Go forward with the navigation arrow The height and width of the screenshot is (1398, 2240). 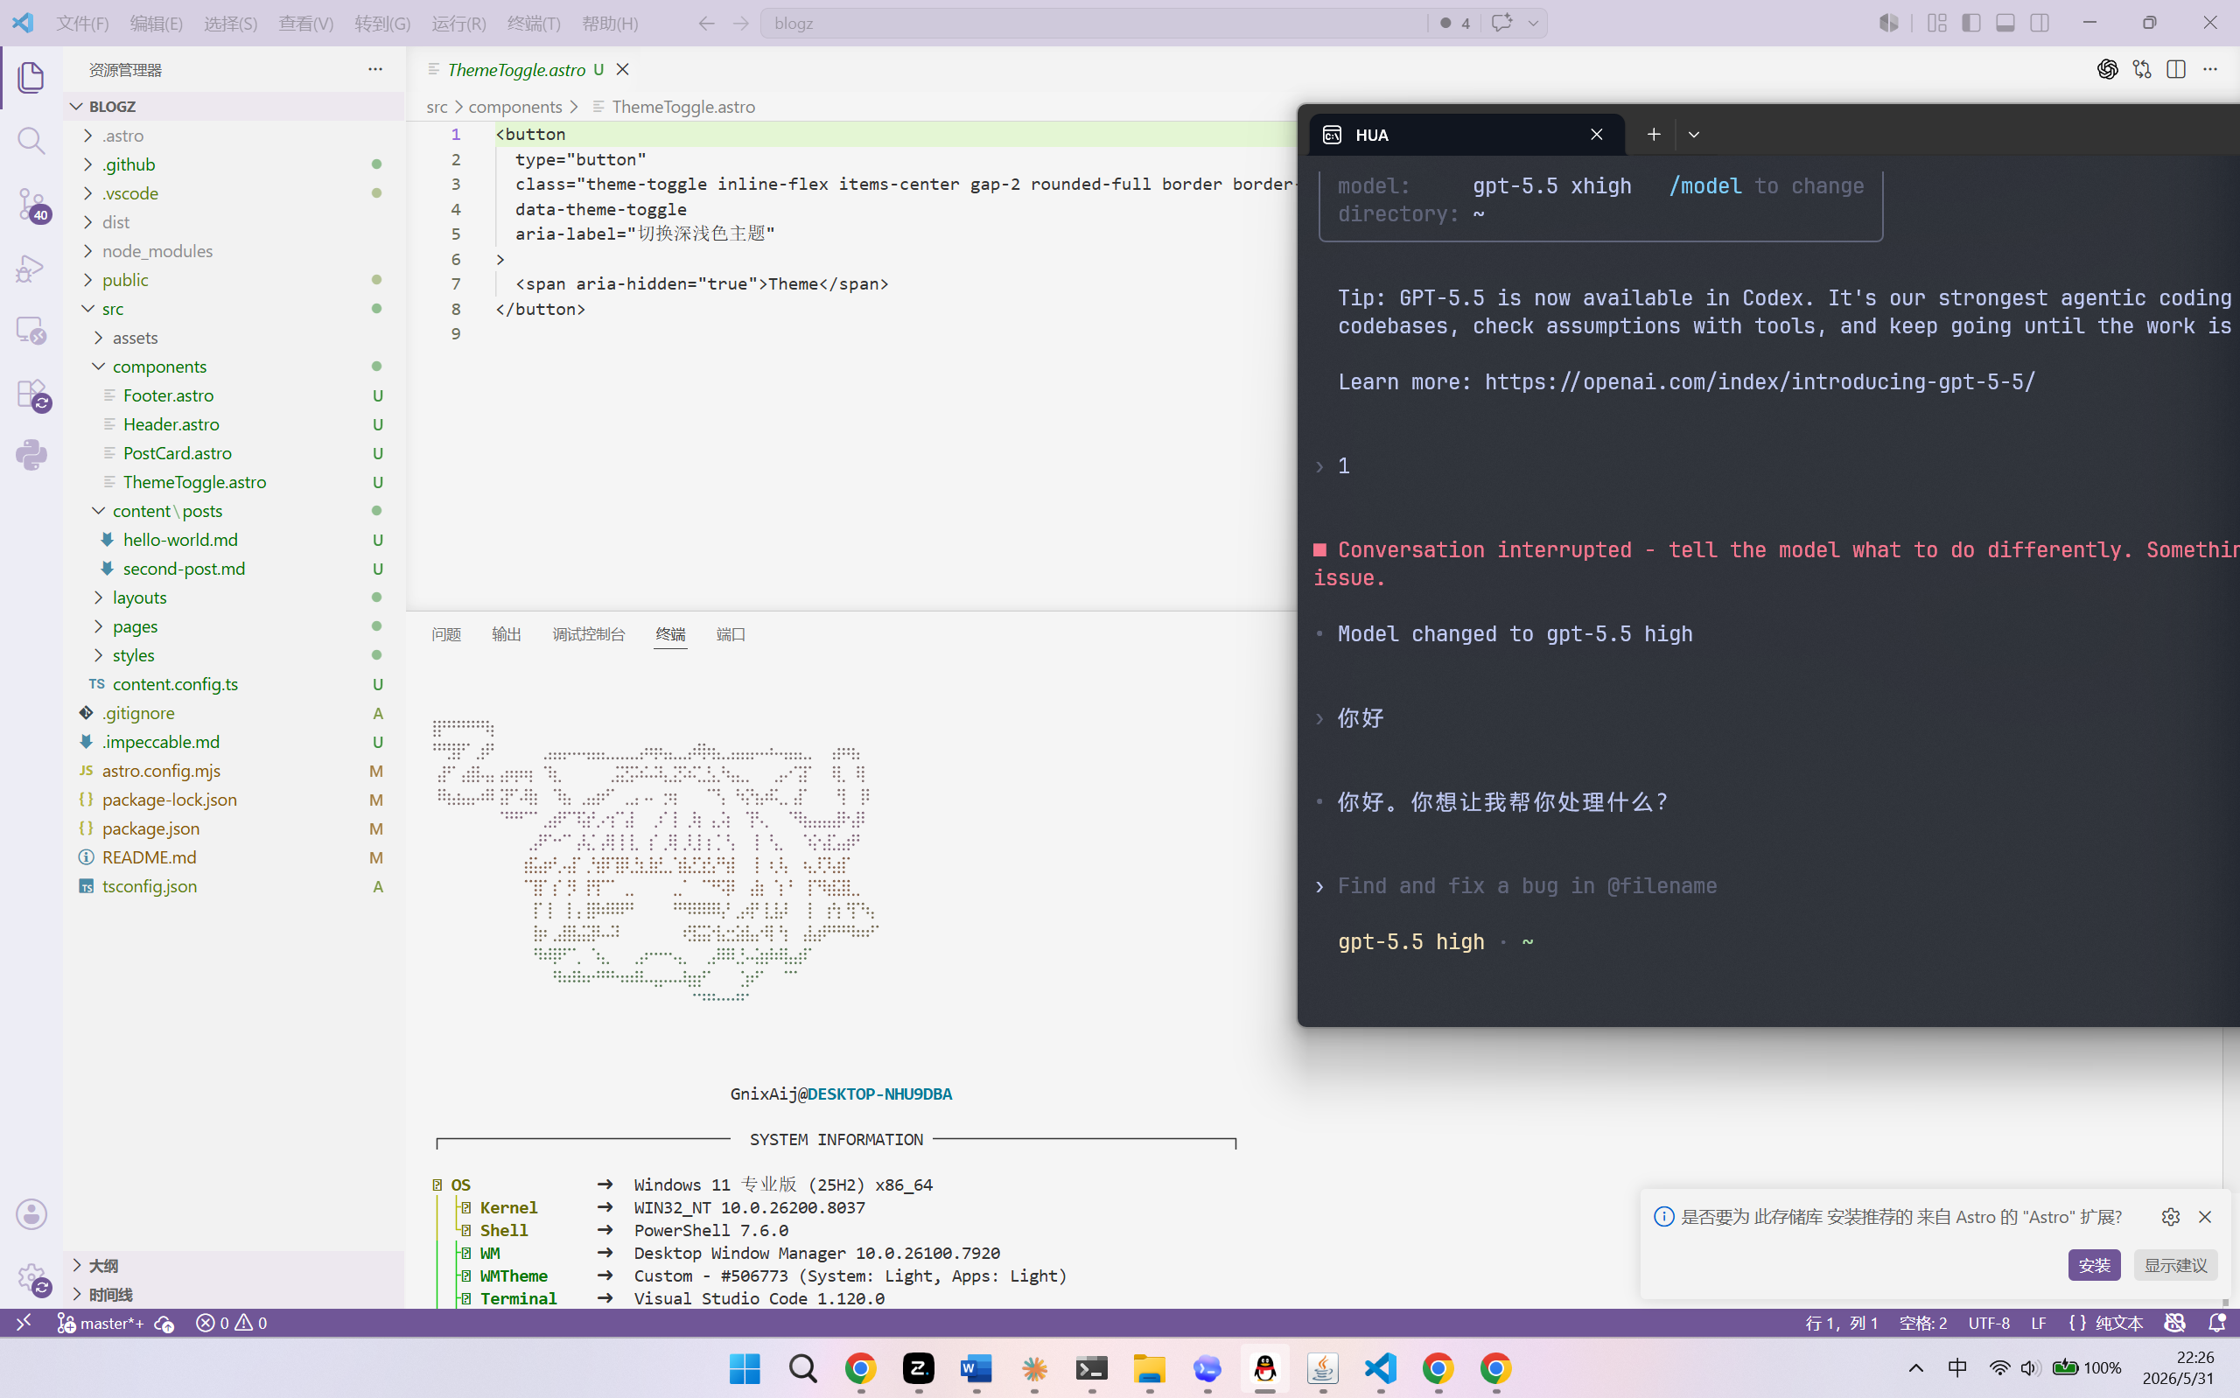[740, 23]
